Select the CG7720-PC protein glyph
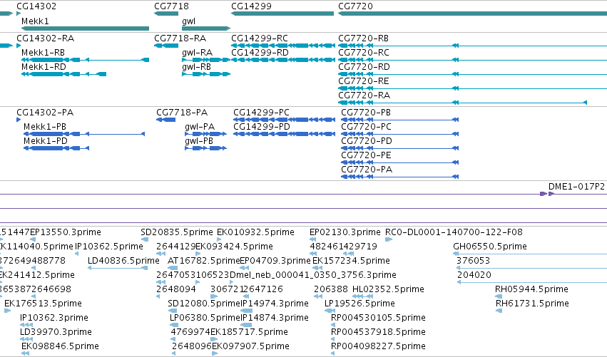Viewport: 607px width, 357px height. point(400,134)
